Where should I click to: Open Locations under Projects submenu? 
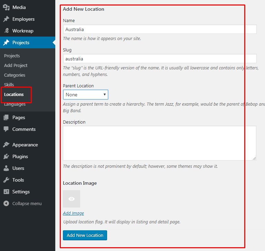pos(14,94)
